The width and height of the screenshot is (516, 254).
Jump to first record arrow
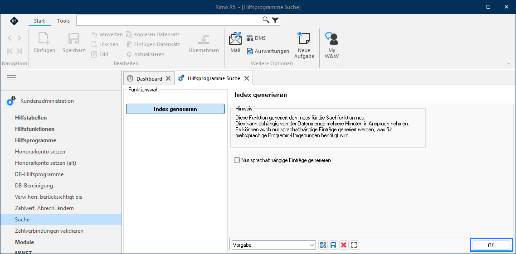click(x=10, y=51)
